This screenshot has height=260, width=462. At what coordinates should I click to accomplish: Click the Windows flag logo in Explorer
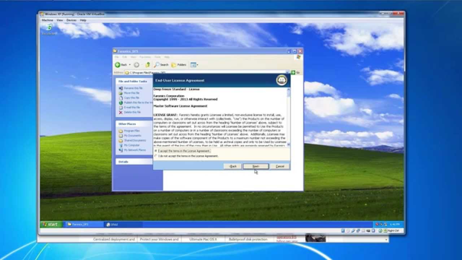pyautogui.click(x=299, y=57)
